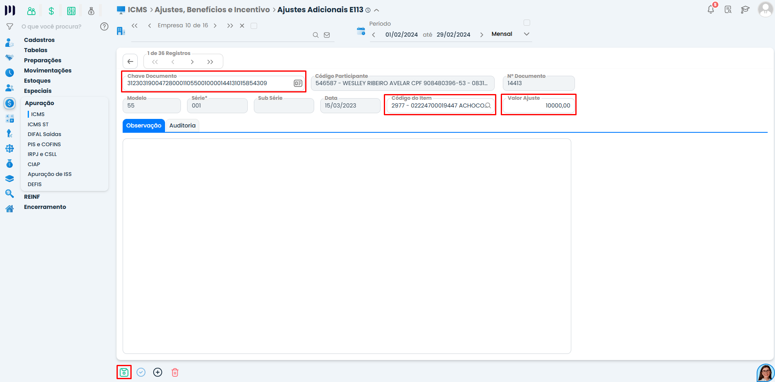
Task: Select the Observação tab
Action: 144,125
